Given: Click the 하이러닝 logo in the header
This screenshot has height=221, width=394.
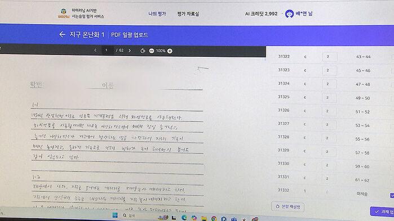Looking at the screenshot, I should coord(64,13).
